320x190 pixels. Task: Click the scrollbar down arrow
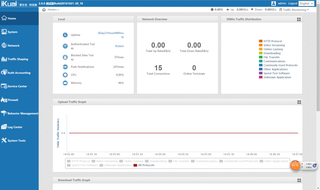tap(318, 188)
